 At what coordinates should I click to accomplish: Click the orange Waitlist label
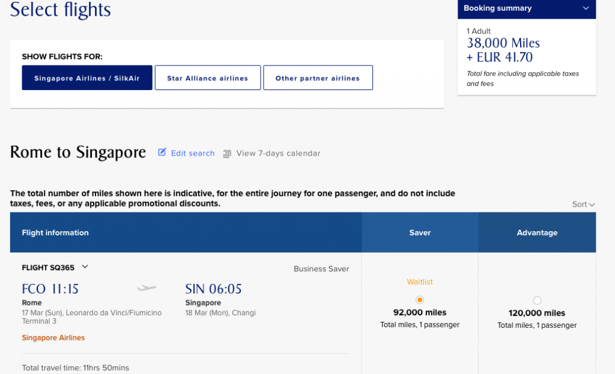(x=420, y=282)
